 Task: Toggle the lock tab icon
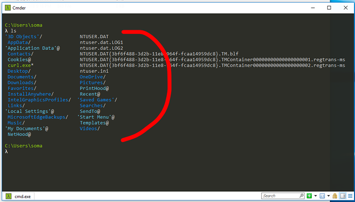pyautogui.click(x=335, y=195)
